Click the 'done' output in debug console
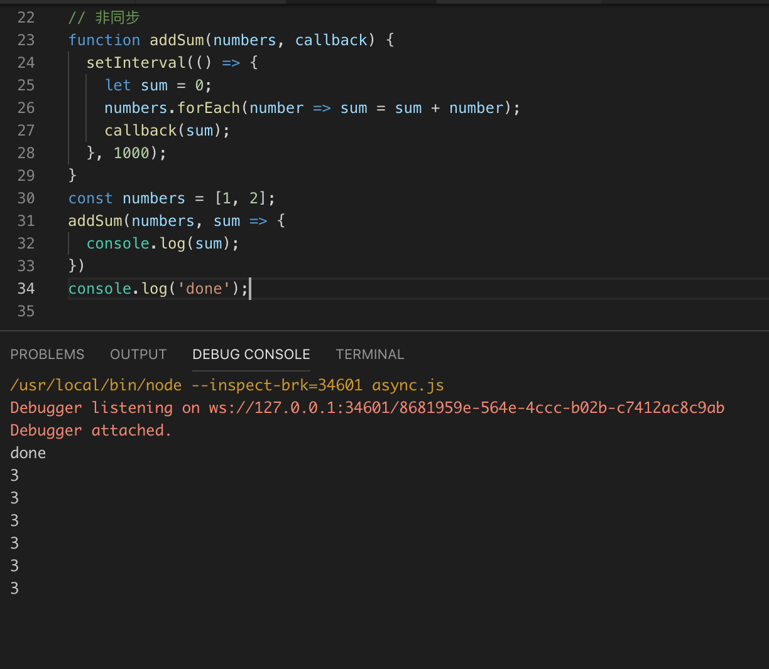The height and width of the screenshot is (669, 769). click(x=28, y=452)
